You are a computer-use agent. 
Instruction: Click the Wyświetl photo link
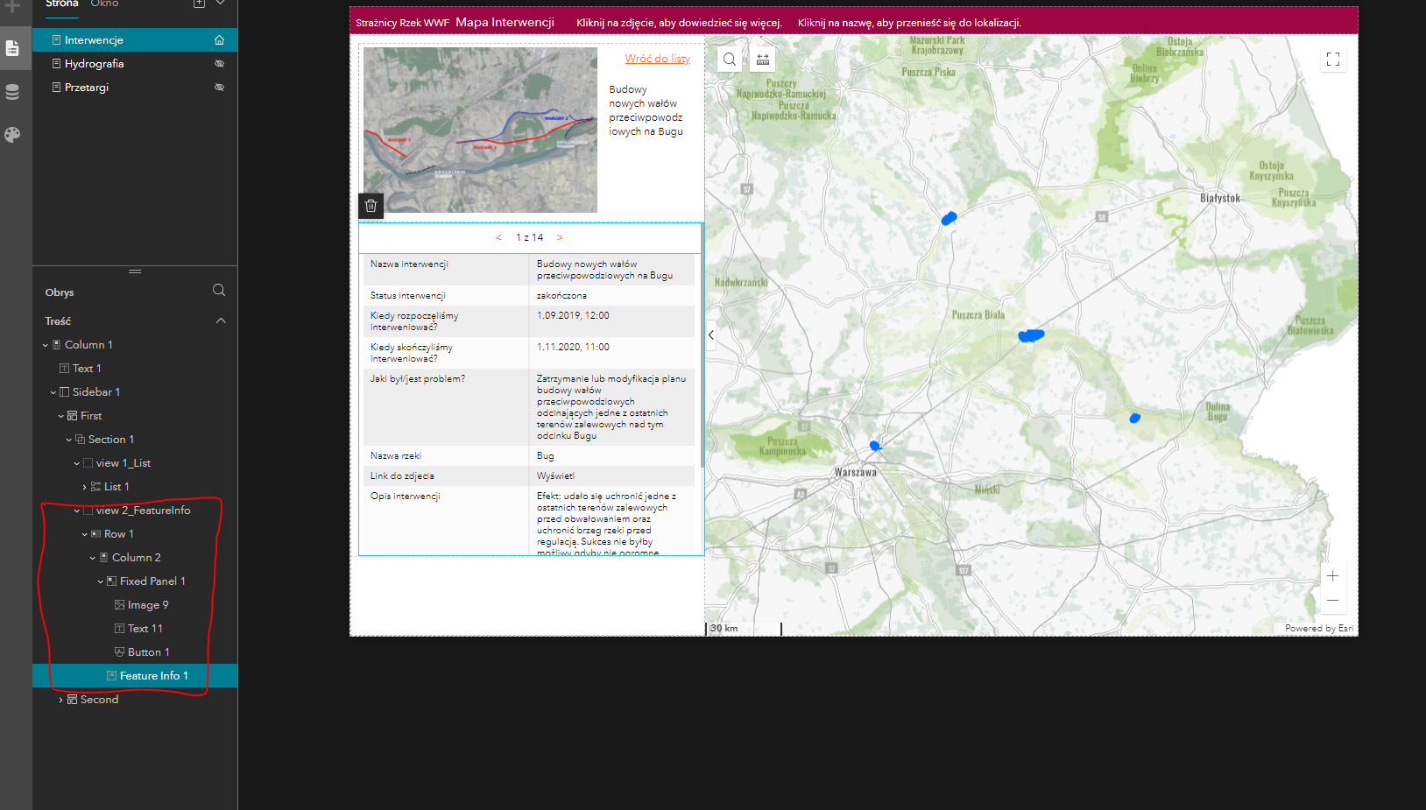[555, 476]
